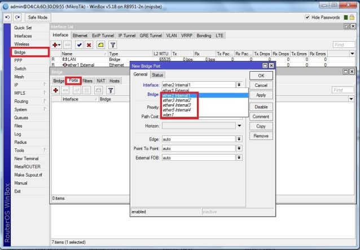This screenshot has height=250, width=360.
Task: Select ether1 External from dropdown list
Action: 205,90
